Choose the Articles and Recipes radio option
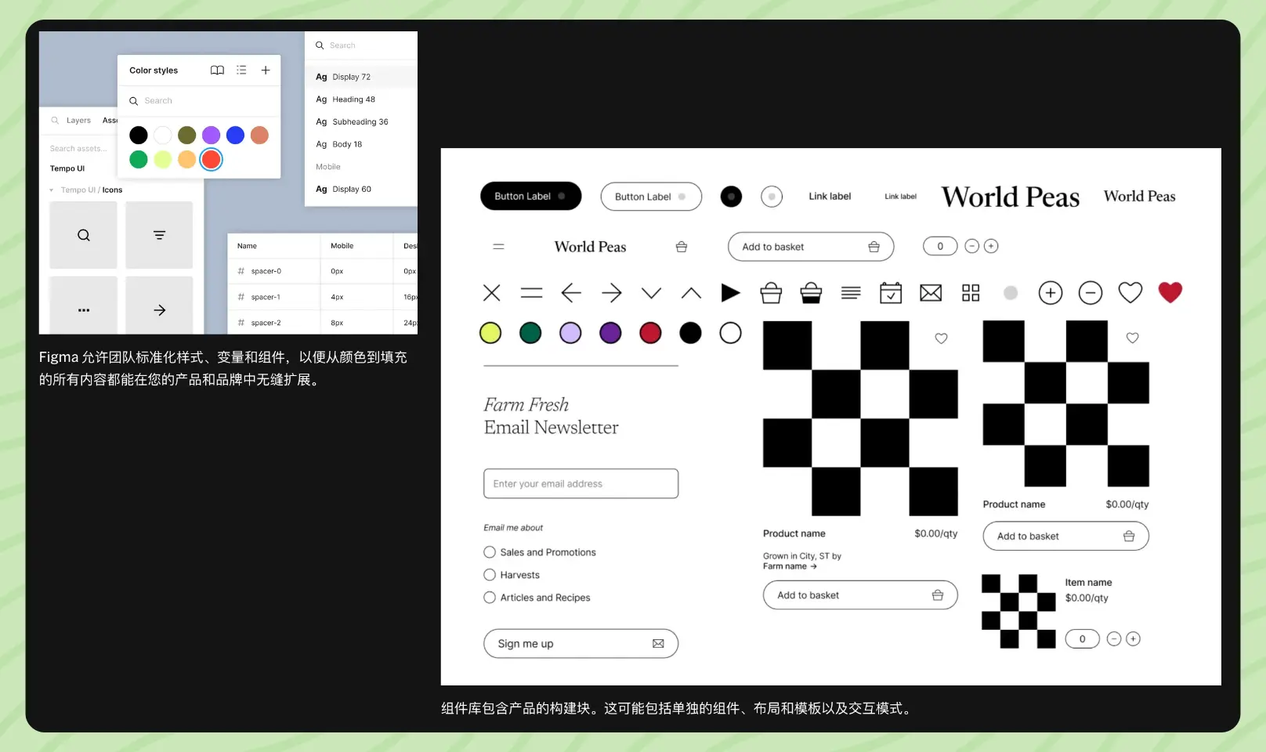Image resolution: width=1266 pixels, height=752 pixels. 490,598
